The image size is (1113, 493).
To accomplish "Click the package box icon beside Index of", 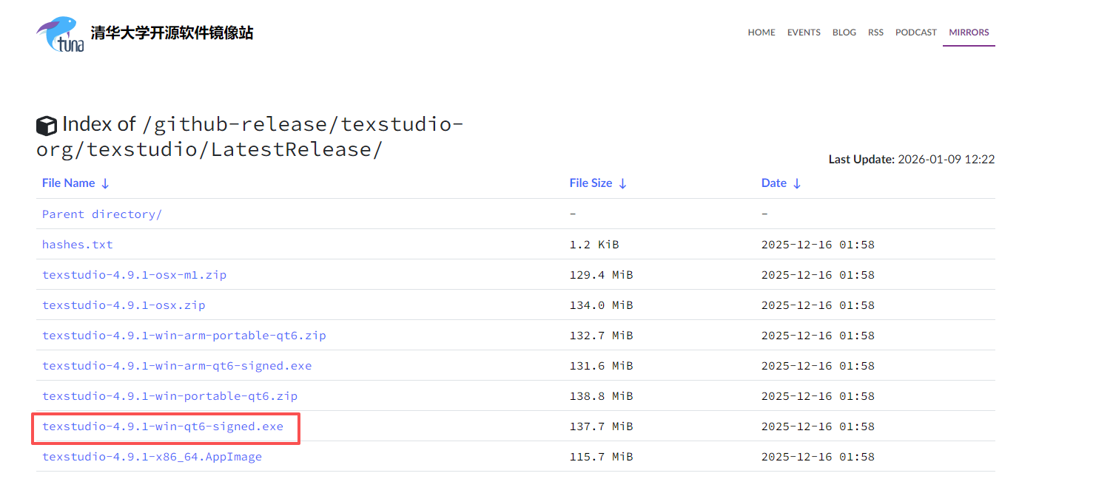I will click(x=47, y=126).
